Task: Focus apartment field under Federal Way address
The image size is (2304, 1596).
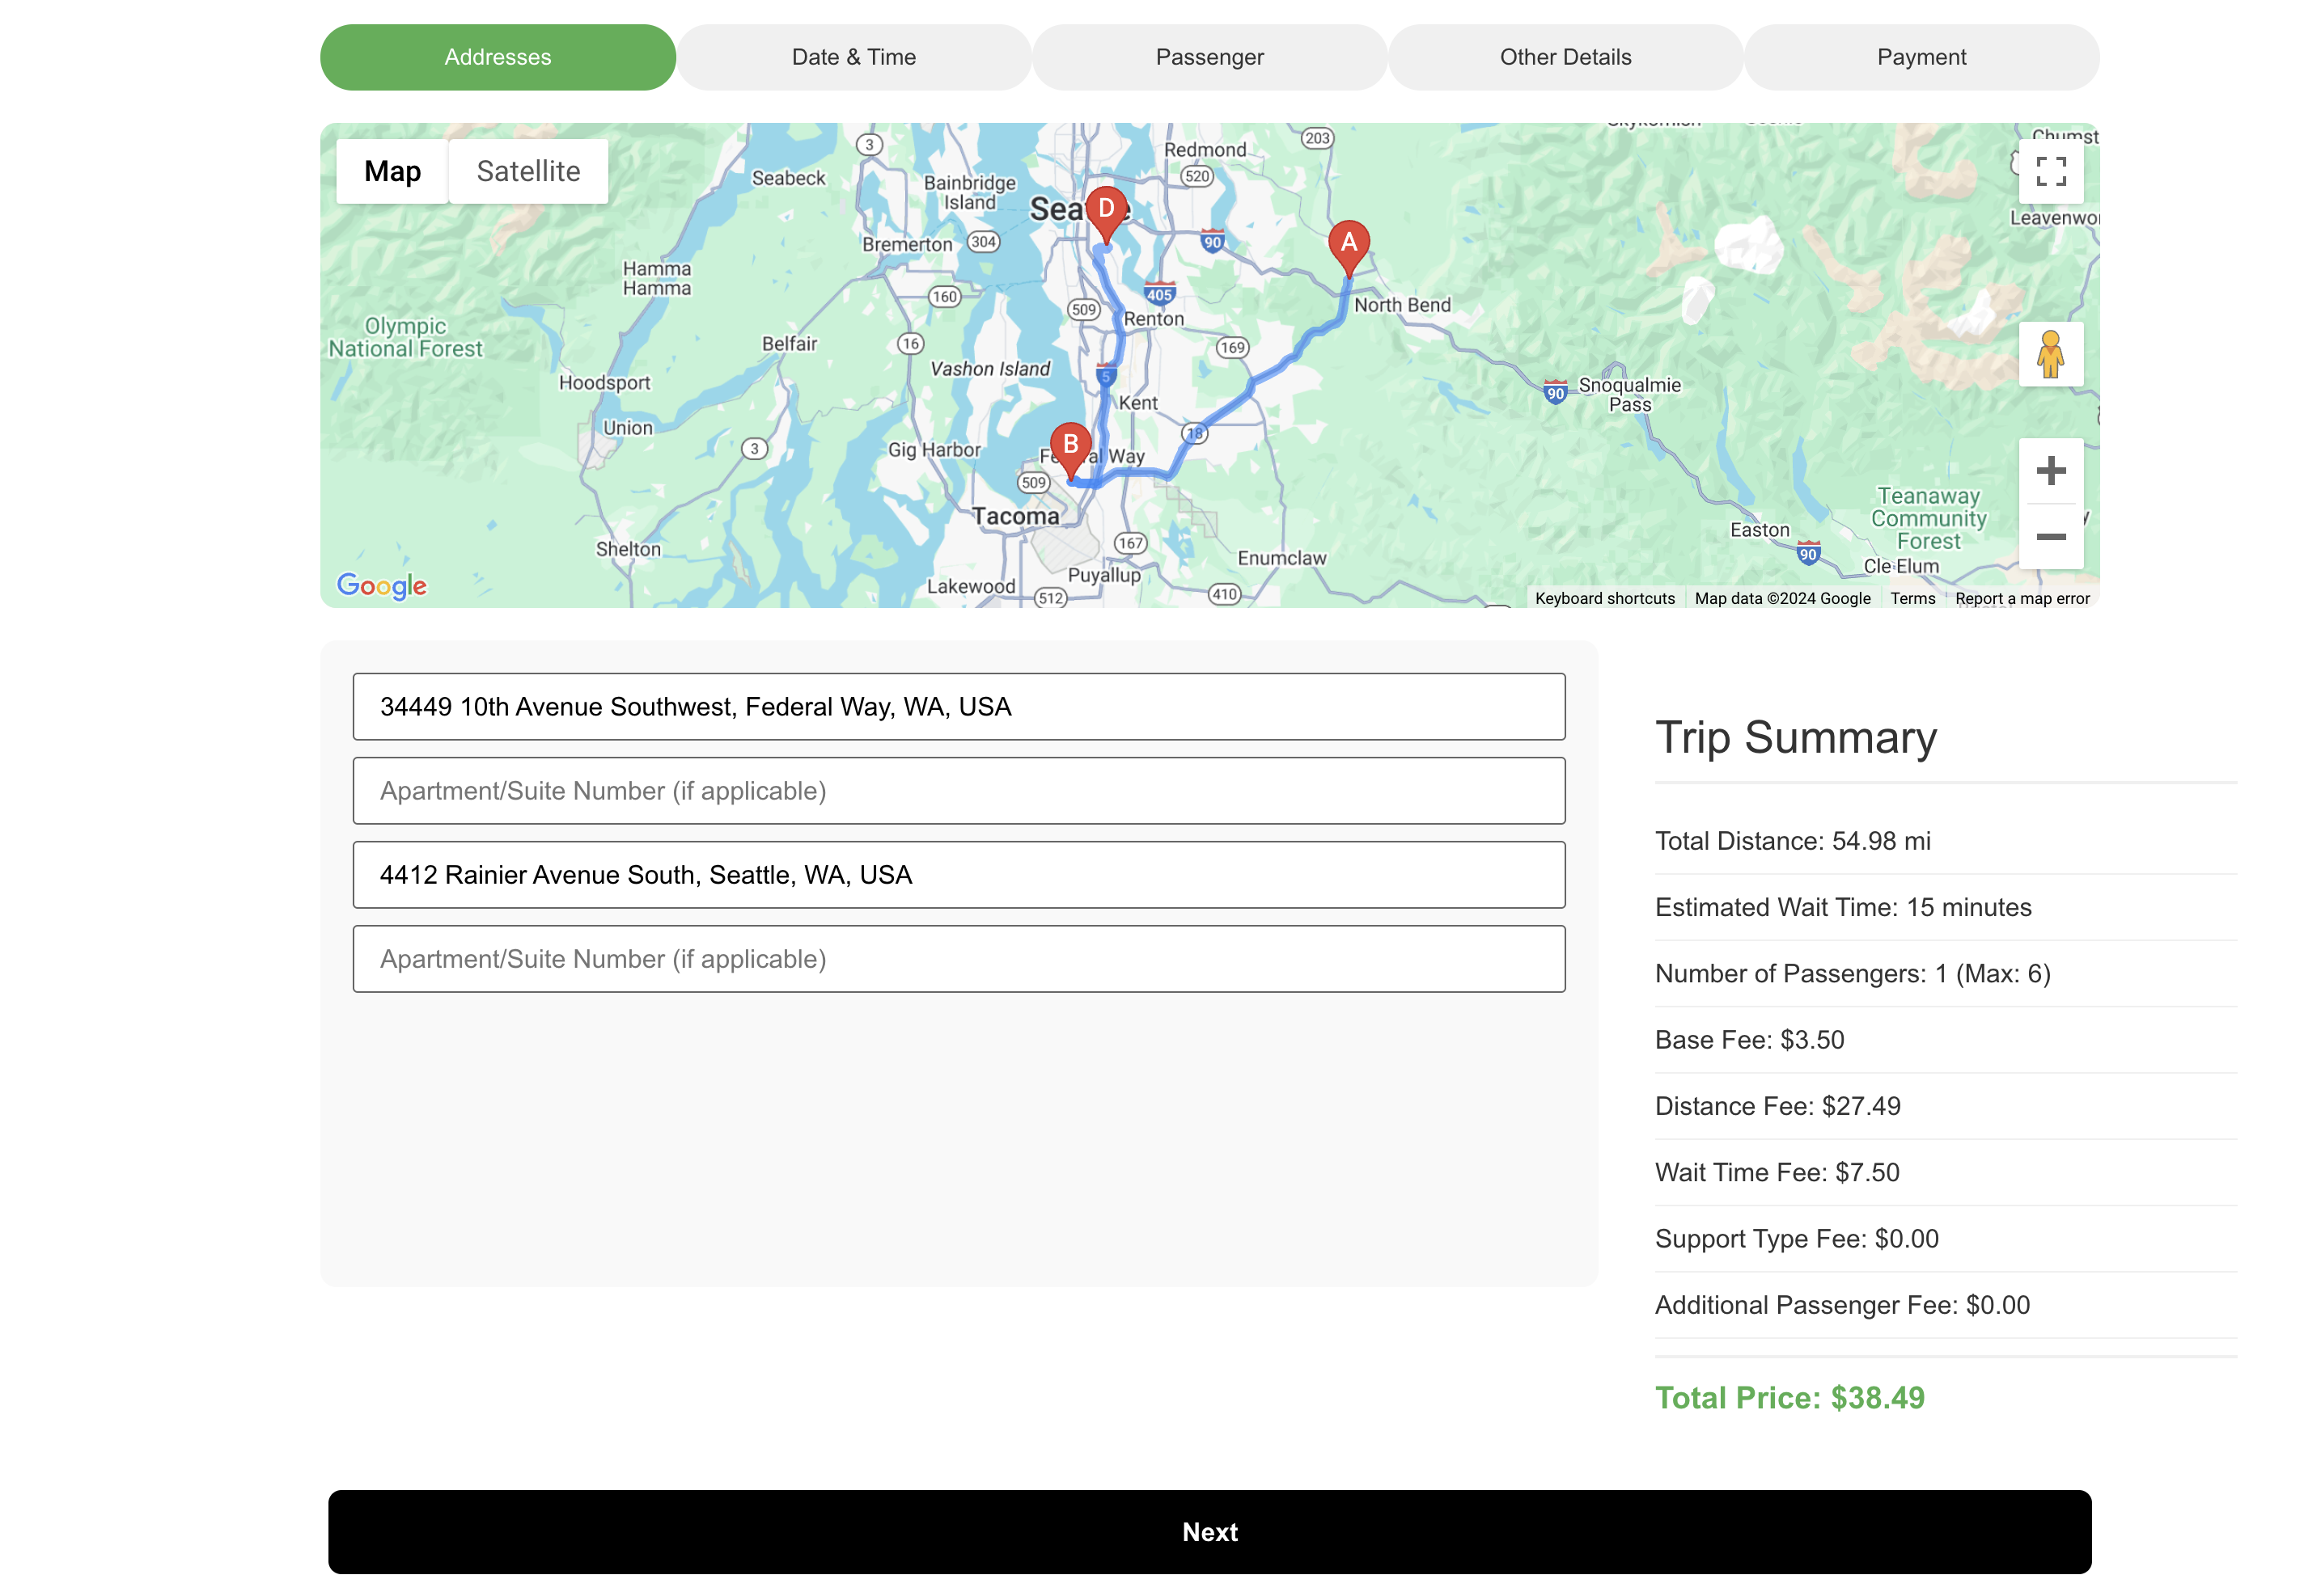Action: [959, 790]
